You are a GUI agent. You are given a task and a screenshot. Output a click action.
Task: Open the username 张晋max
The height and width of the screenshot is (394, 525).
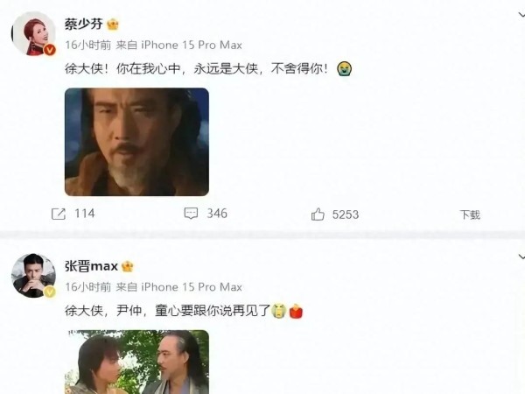91,267
